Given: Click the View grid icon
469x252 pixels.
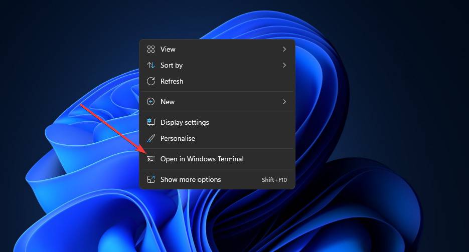Looking at the screenshot, I should pos(151,49).
